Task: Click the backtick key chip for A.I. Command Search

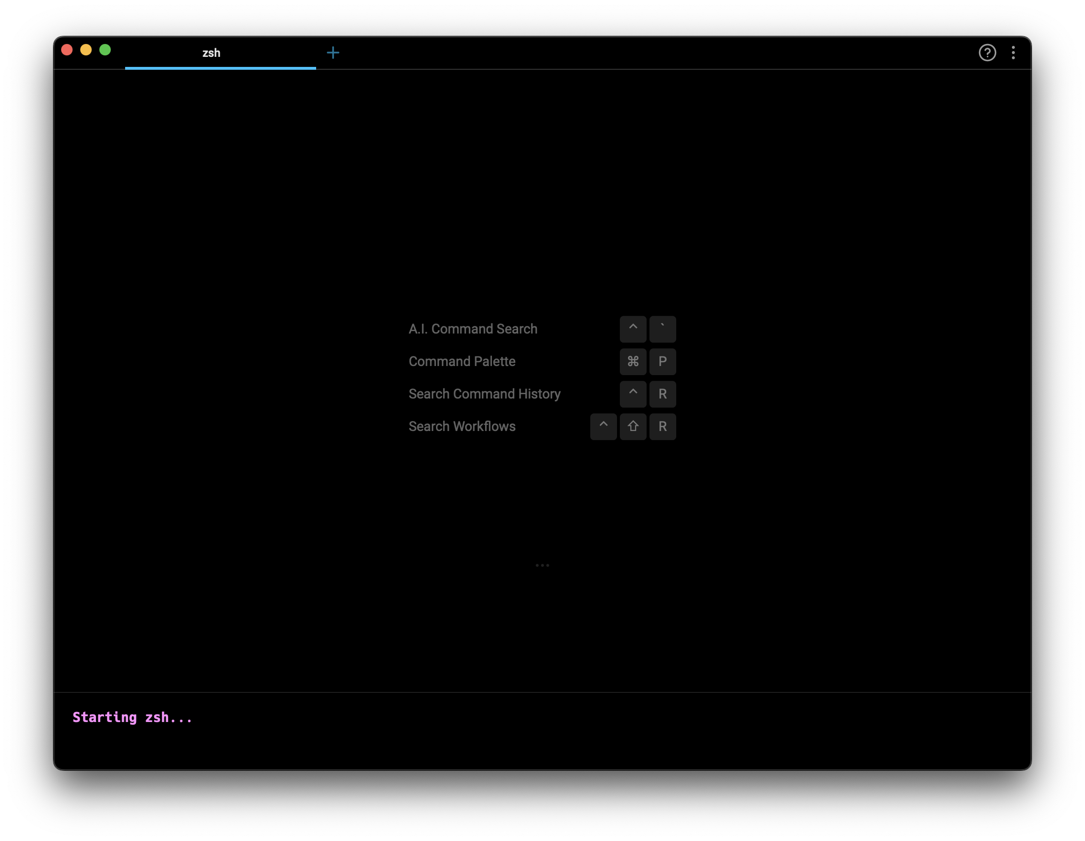Action: 663,329
